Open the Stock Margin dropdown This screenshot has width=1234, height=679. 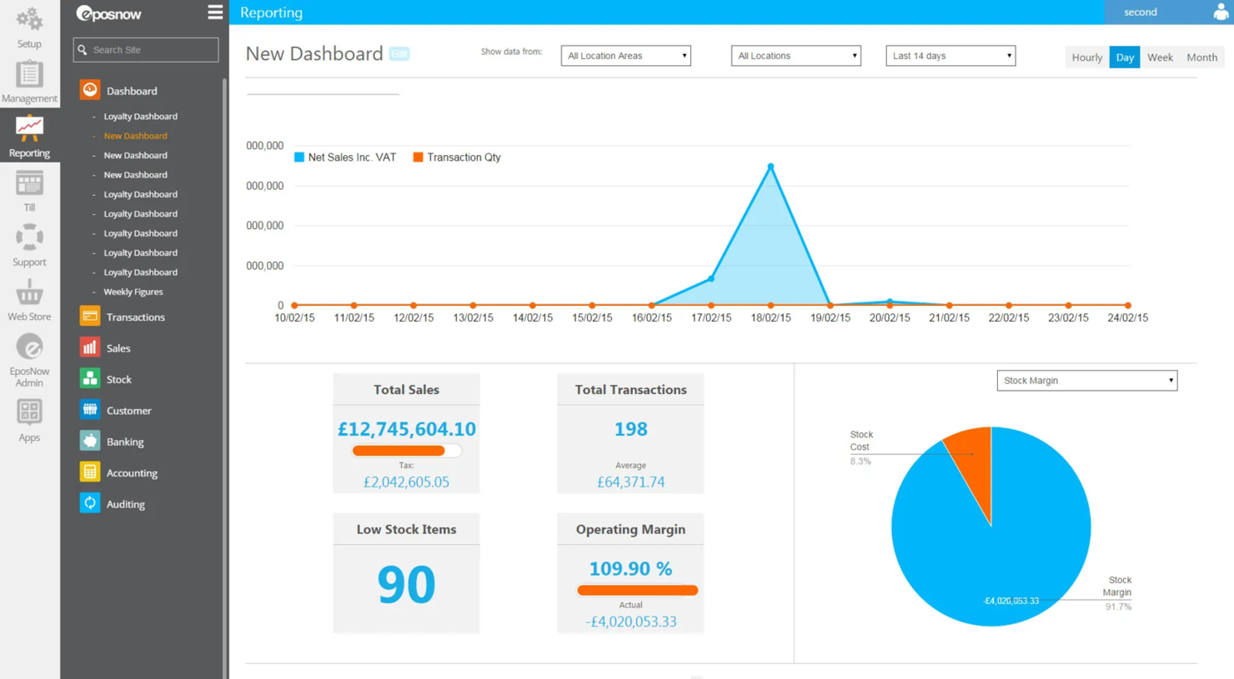tap(1086, 381)
